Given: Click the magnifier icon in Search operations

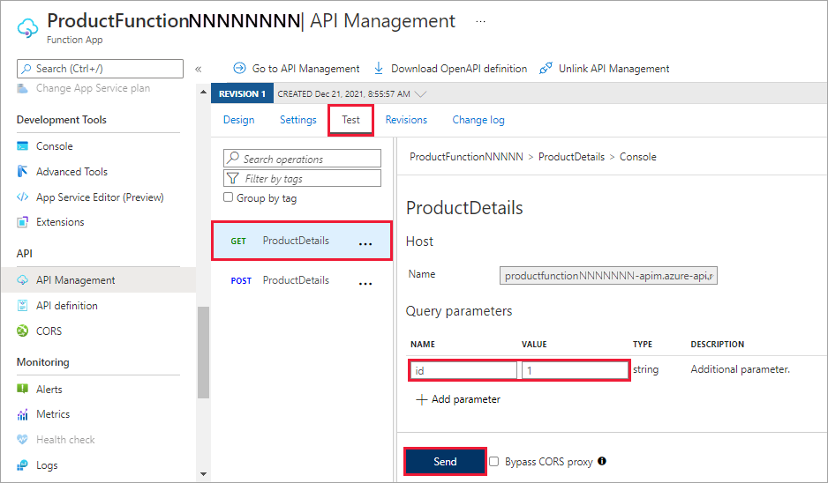Looking at the screenshot, I should click(x=233, y=158).
